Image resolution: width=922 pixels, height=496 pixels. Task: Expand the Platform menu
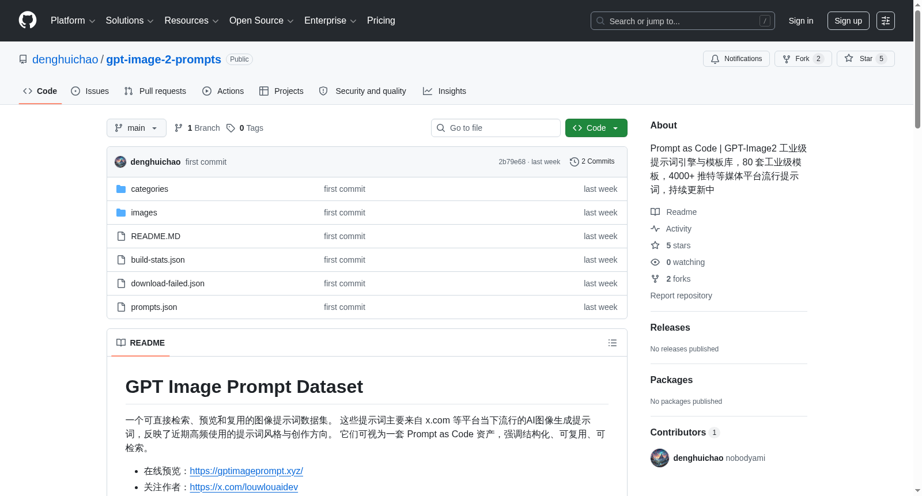click(x=73, y=21)
